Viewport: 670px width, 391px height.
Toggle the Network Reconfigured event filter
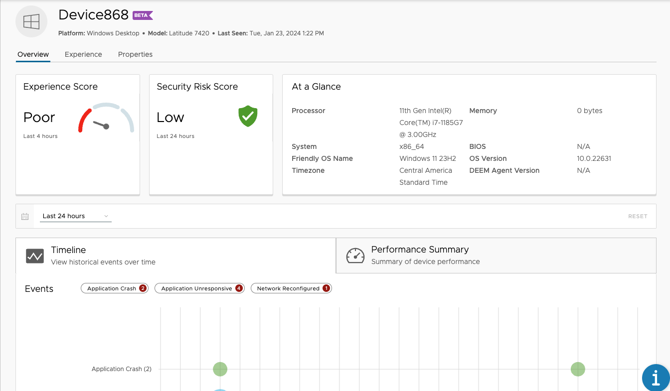pyautogui.click(x=291, y=288)
